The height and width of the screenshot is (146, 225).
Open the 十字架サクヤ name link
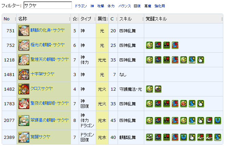(42, 74)
